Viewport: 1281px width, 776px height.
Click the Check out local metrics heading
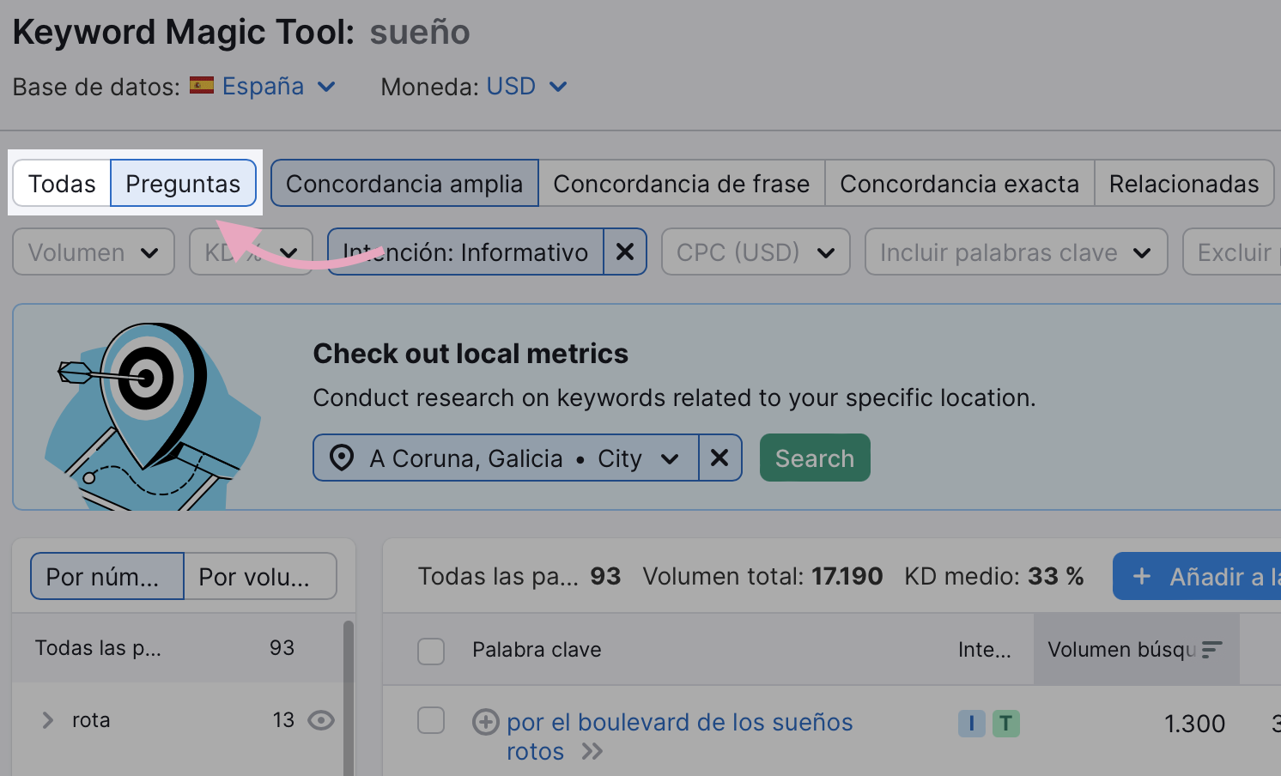coord(471,354)
